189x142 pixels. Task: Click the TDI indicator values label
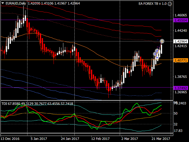pos(37,104)
